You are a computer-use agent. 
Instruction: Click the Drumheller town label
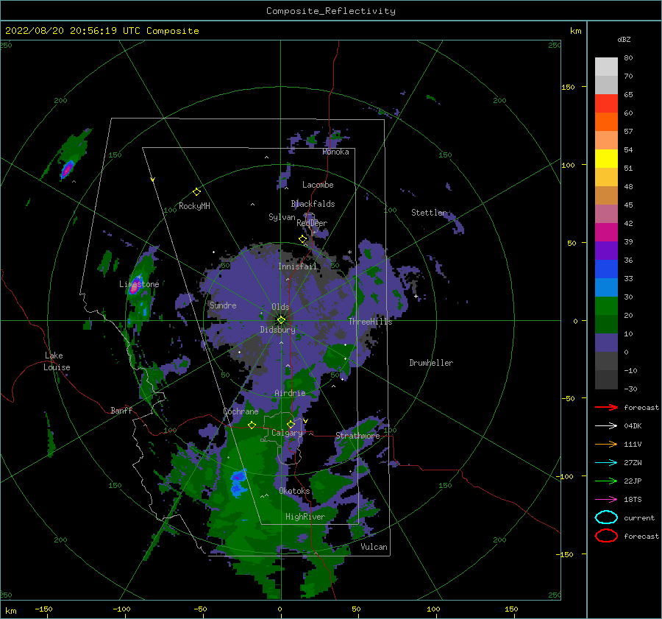pyautogui.click(x=431, y=363)
